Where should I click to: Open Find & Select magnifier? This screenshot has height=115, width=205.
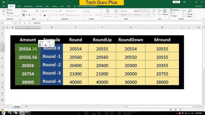[190, 13]
